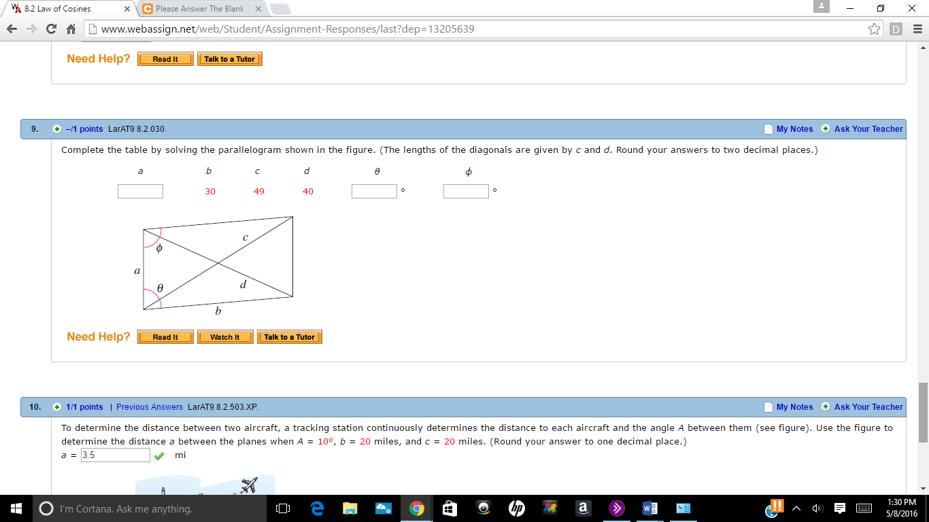Close the 8.2 Law of Cosines tab
Image resolution: width=929 pixels, height=522 pixels.
(126, 9)
